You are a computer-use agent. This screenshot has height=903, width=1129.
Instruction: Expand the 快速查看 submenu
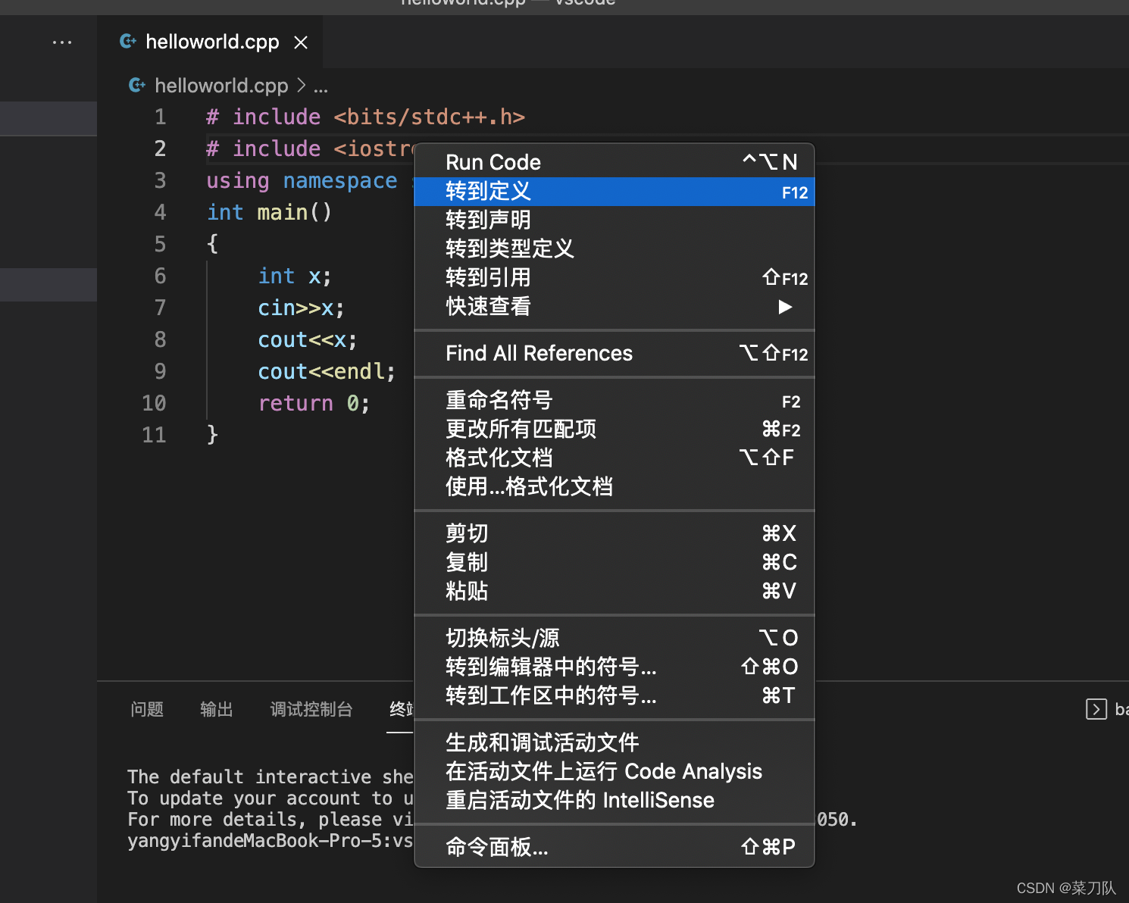(x=615, y=307)
